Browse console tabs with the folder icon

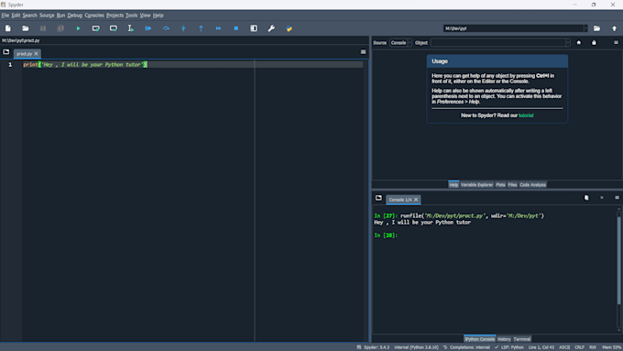[378, 198]
